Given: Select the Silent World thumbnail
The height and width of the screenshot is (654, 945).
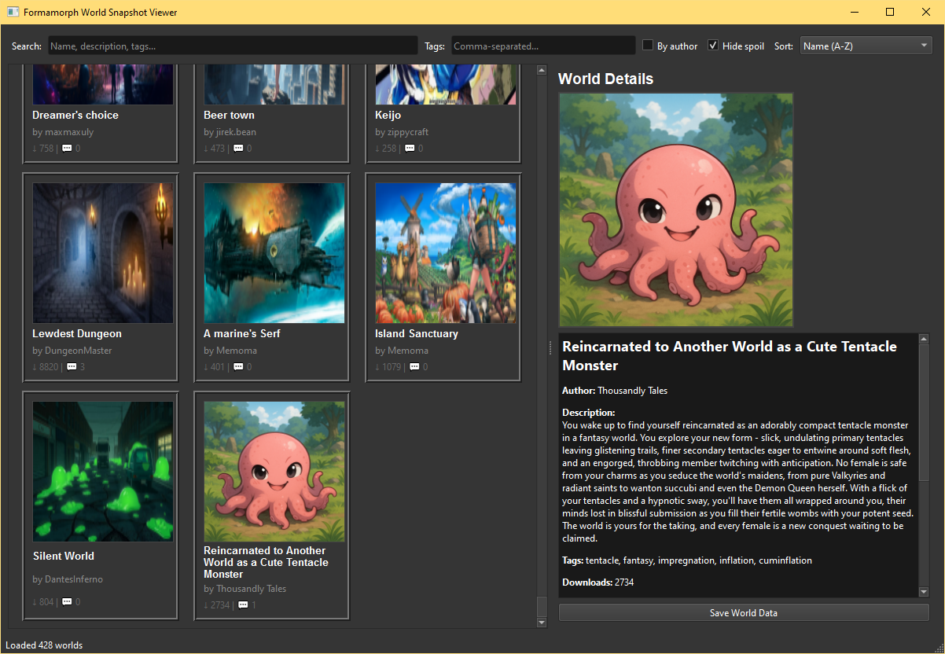Looking at the screenshot, I should click(103, 471).
